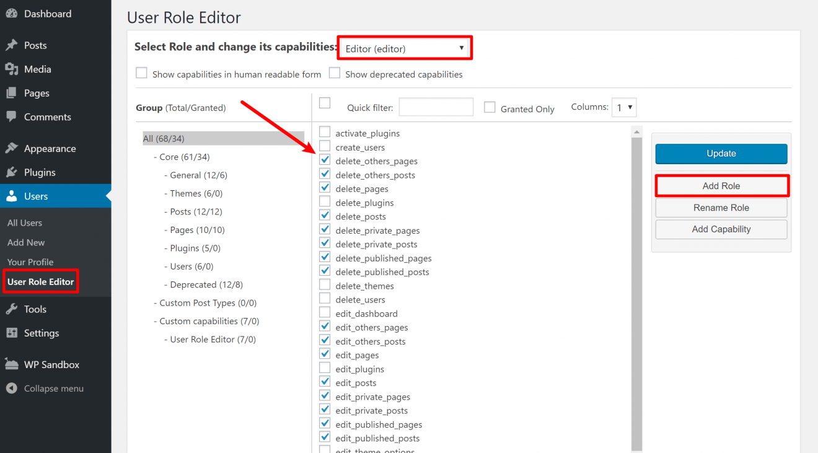Open the Media library icon
This screenshot has width=818, height=453.
click(13, 69)
